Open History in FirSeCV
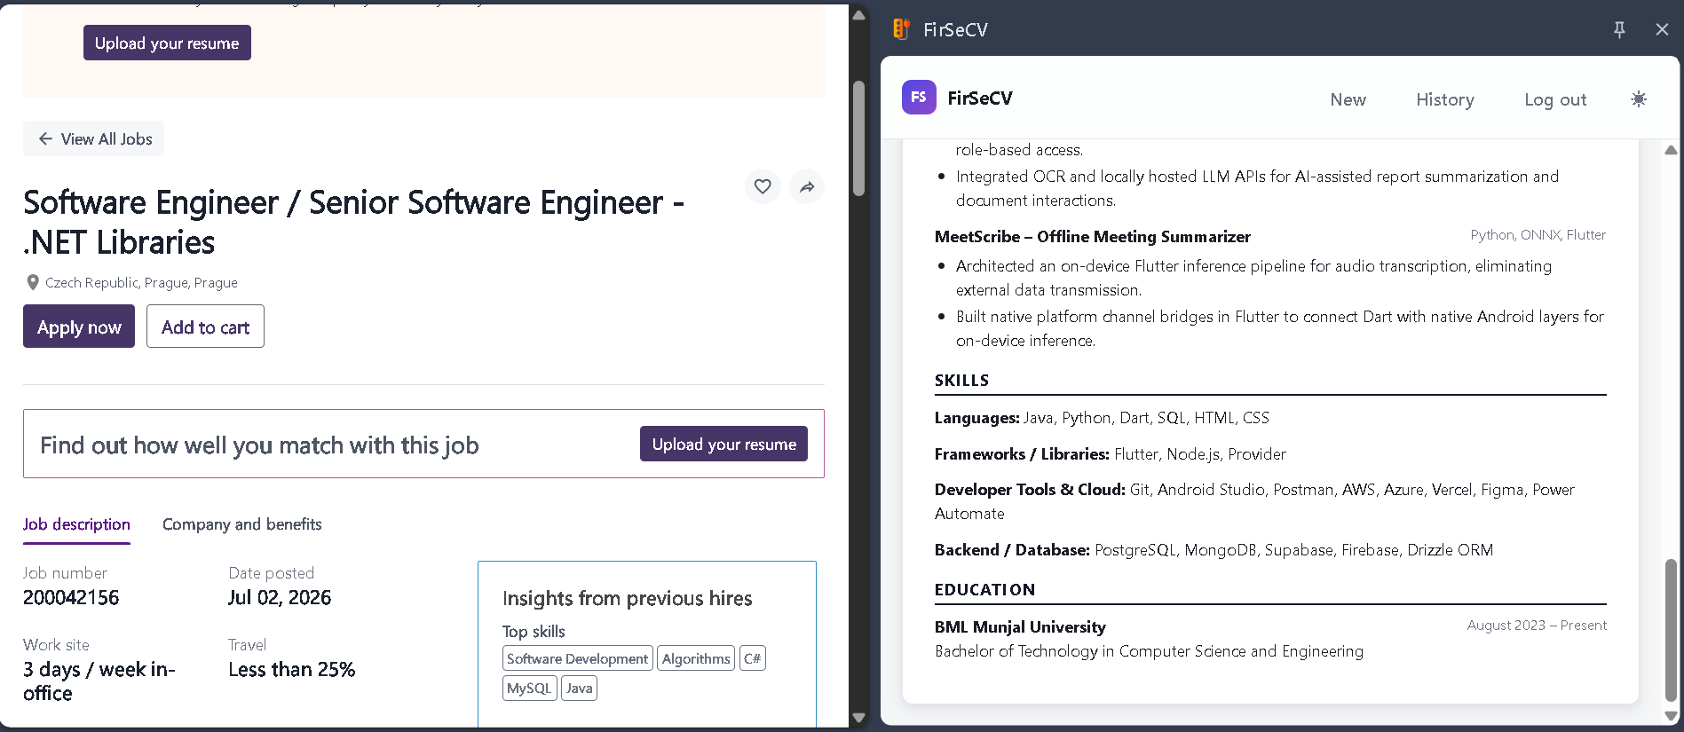 [x=1444, y=99]
